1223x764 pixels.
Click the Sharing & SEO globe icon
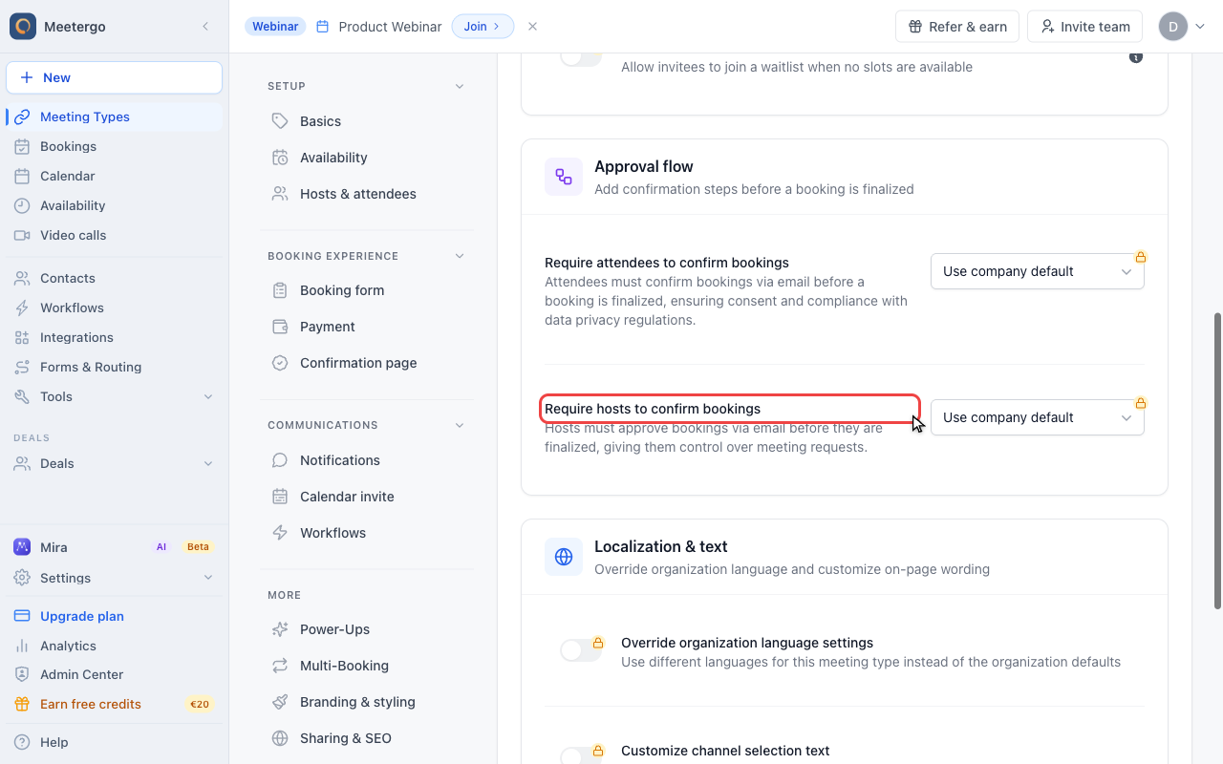point(280,738)
